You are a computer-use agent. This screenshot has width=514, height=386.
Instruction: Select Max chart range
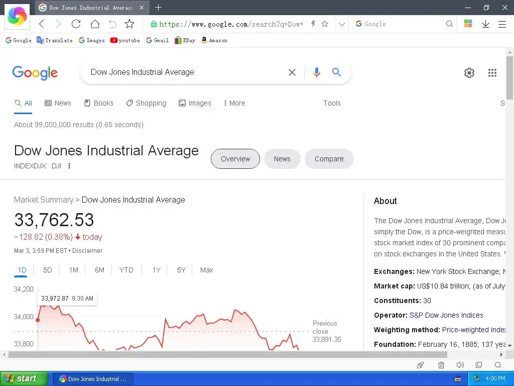coord(206,270)
